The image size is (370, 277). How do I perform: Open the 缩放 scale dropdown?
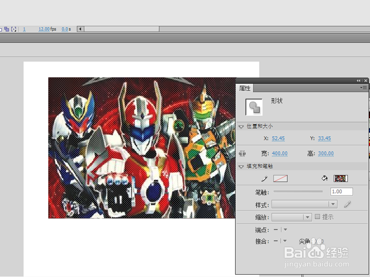tap(292, 217)
